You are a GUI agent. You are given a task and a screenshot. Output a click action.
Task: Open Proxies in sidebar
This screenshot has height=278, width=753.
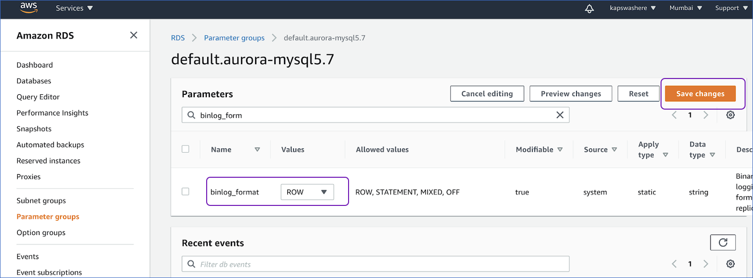[29, 176]
